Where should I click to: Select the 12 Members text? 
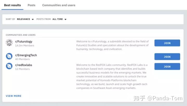22,69
